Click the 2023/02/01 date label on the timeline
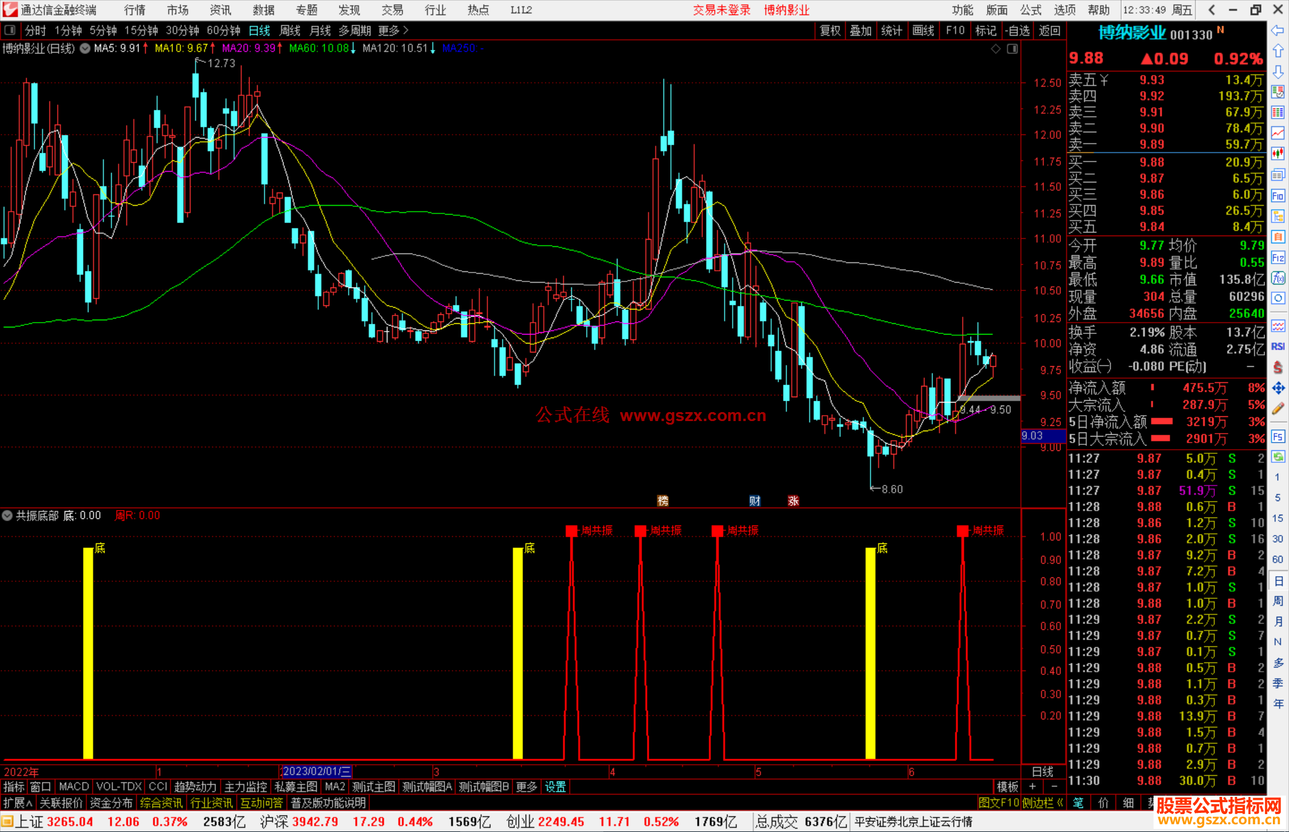Viewport: 1289px width, 832px height. coord(316,772)
